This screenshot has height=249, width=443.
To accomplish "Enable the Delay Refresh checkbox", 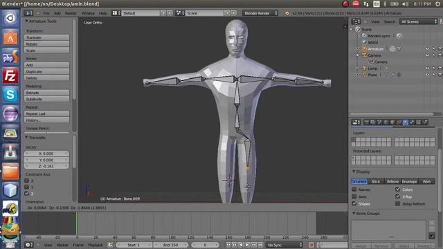I will (x=398, y=203).
